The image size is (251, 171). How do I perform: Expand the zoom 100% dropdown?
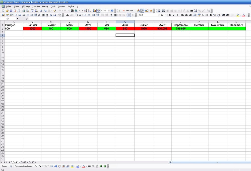109,11
